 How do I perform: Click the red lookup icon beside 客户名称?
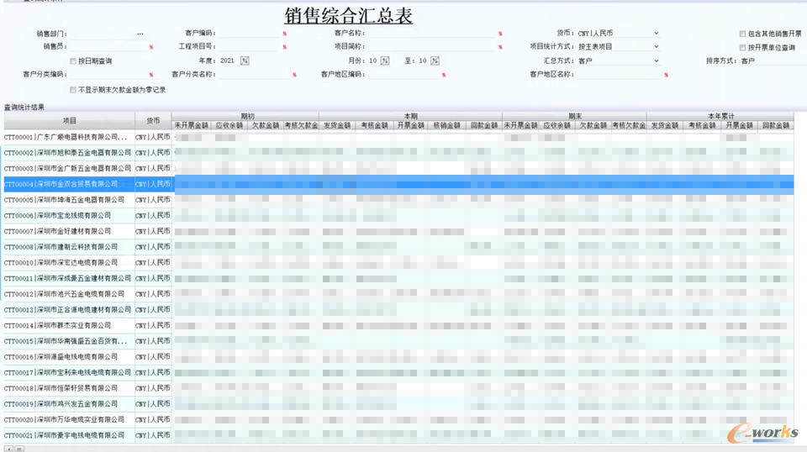click(500, 34)
